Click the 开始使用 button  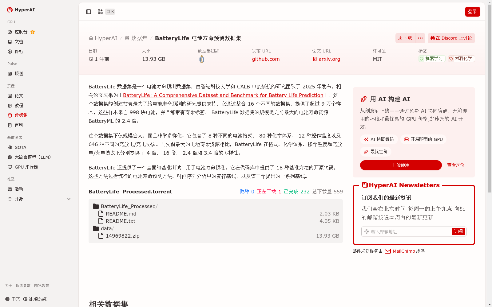401,165
